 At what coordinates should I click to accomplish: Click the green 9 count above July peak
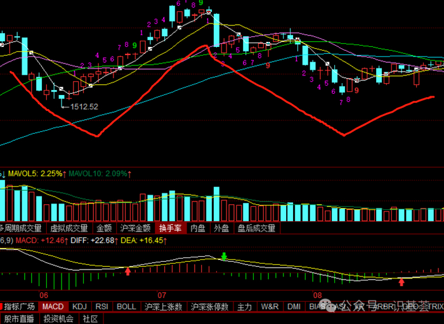(201, 3)
